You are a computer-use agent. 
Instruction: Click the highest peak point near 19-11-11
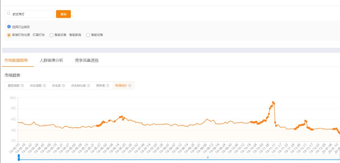pyautogui.click(x=273, y=102)
